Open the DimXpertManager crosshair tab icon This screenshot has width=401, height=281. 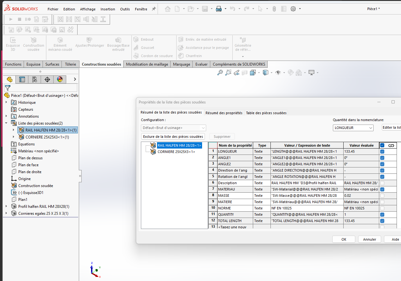click(x=47, y=79)
